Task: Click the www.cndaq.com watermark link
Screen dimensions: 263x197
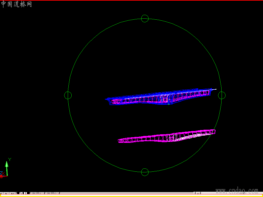Action: point(237,191)
